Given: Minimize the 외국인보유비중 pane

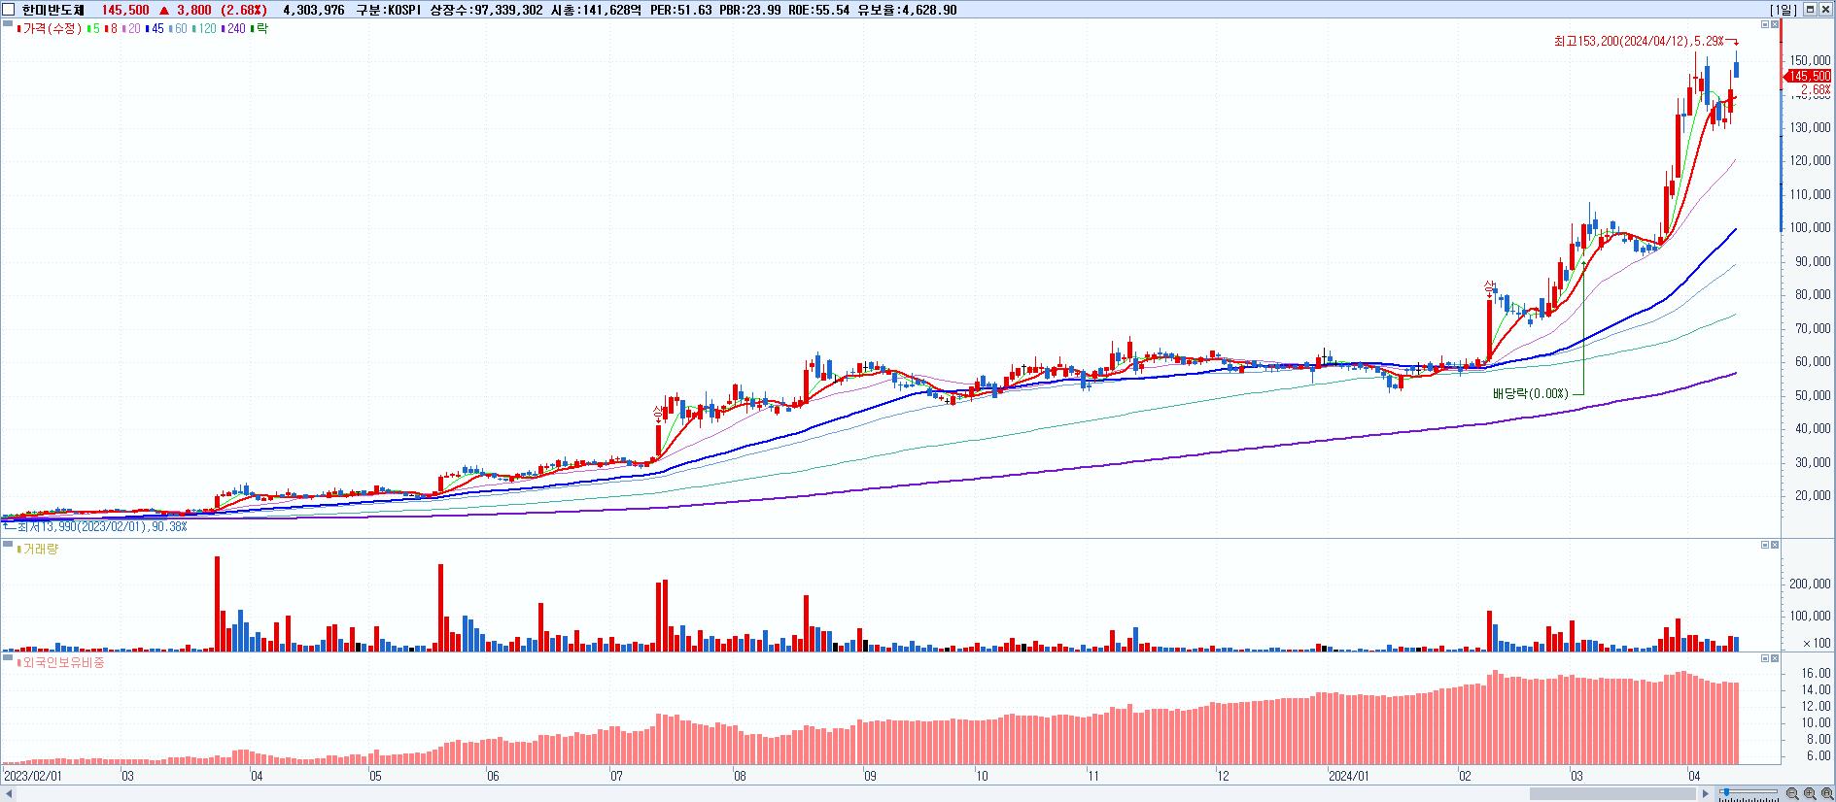Looking at the screenshot, I should 1765,659.
